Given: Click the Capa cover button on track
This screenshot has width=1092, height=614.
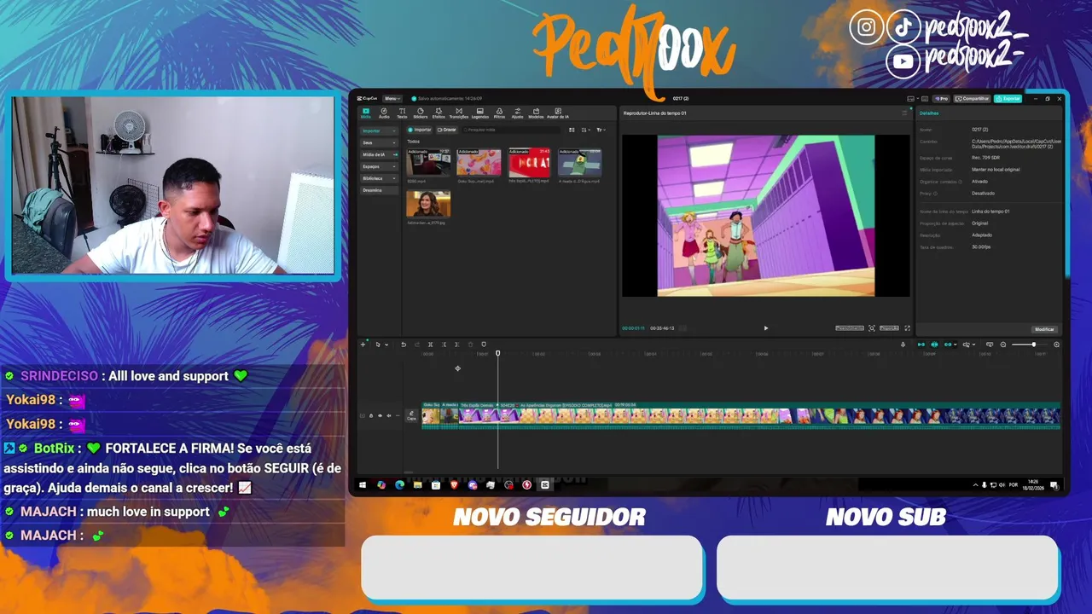Looking at the screenshot, I should coord(411,416).
